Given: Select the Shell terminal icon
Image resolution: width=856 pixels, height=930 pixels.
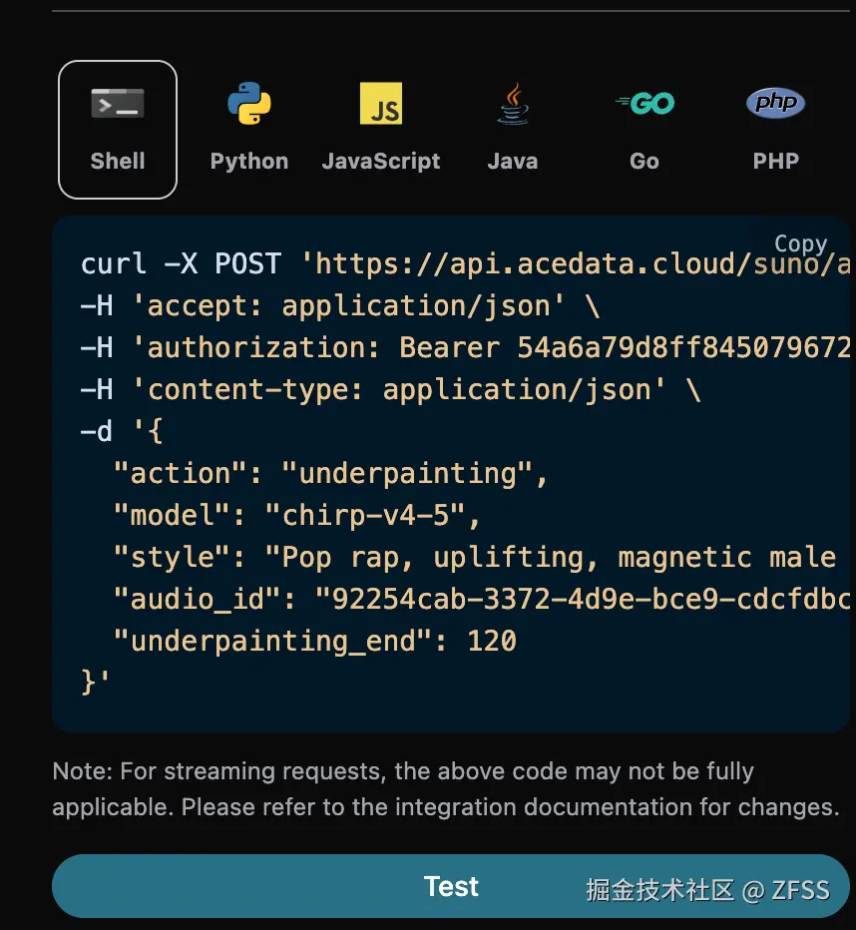Looking at the screenshot, I should coord(118,103).
